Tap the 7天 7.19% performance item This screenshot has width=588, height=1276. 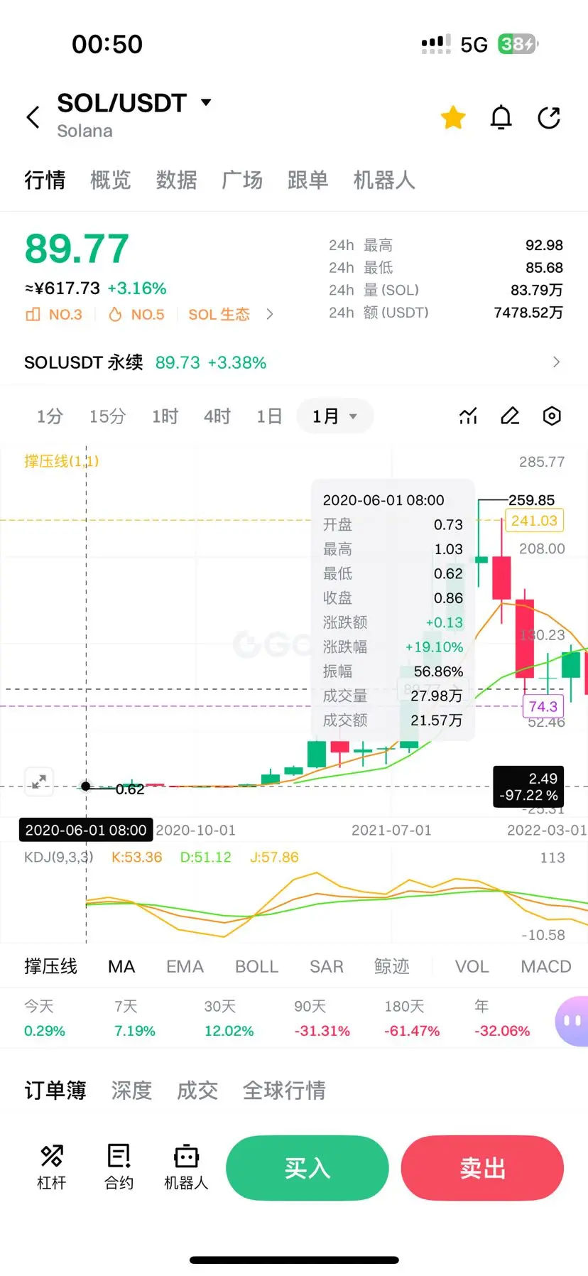click(x=135, y=1018)
